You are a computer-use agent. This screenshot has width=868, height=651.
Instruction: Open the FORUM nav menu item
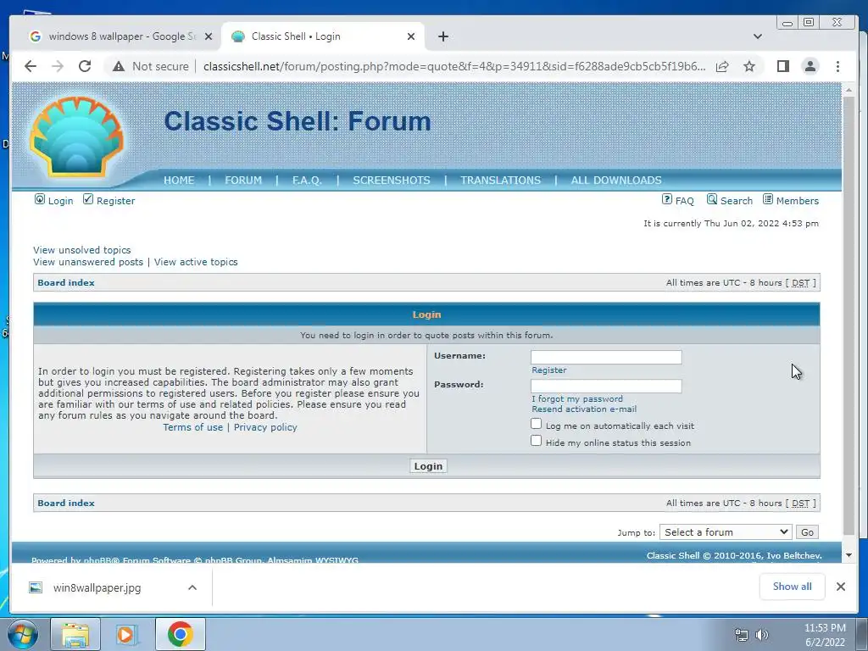point(243,181)
